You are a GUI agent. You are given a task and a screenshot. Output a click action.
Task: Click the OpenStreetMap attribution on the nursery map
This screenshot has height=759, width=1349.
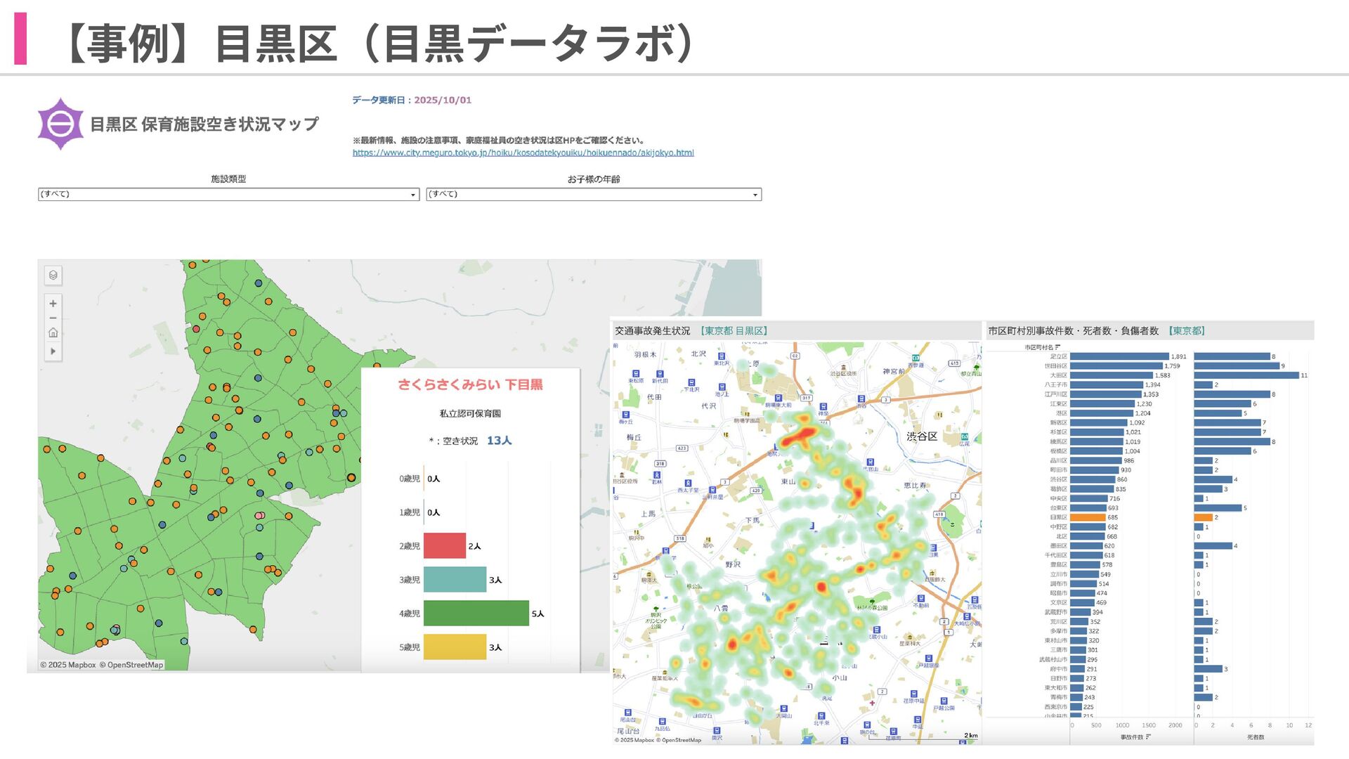[x=135, y=665]
